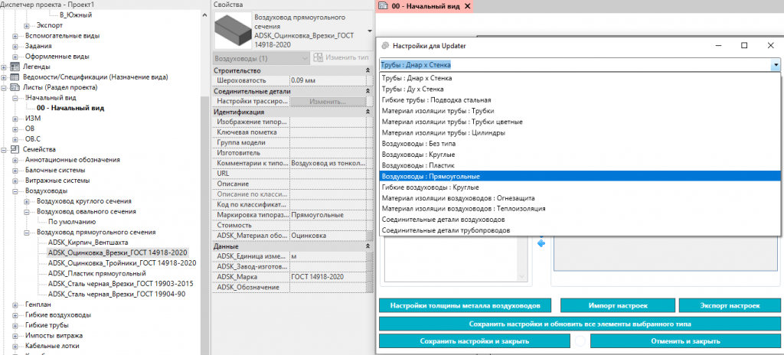Click the Семейства families icon in tree
The image size is (784, 355).
pyautogui.click(x=15, y=149)
